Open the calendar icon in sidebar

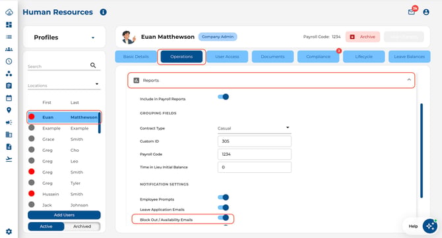9,98
